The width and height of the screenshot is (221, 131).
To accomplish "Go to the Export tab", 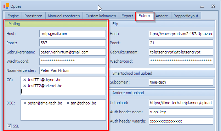I will click(127, 16).
